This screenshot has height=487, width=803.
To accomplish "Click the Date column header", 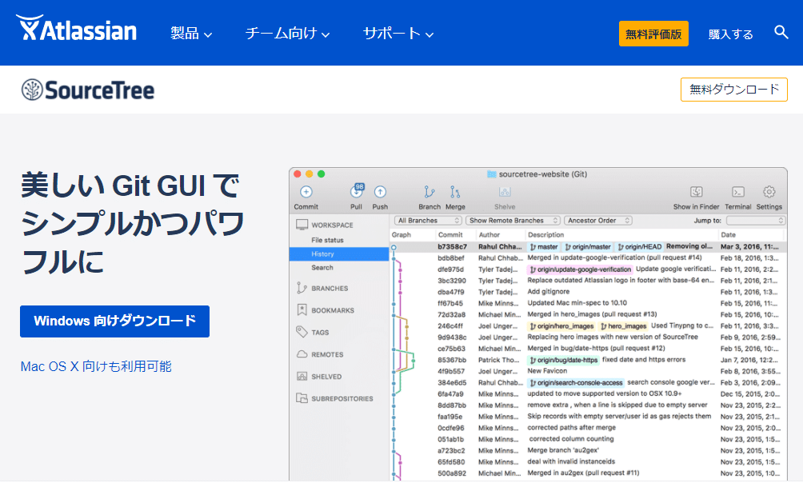I will (x=728, y=235).
